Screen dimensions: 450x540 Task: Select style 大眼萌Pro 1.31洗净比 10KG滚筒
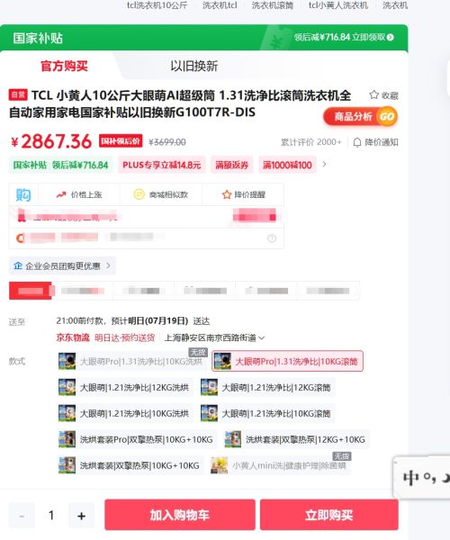pos(287,361)
